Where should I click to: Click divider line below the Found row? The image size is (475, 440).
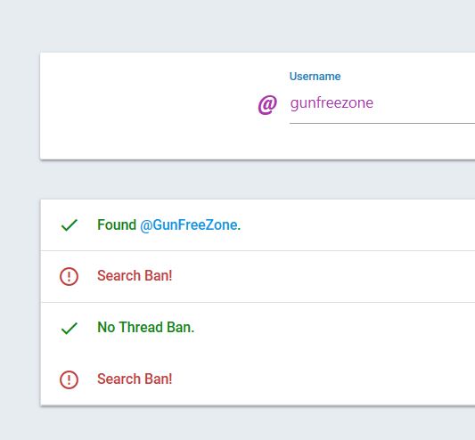click(x=258, y=251)
